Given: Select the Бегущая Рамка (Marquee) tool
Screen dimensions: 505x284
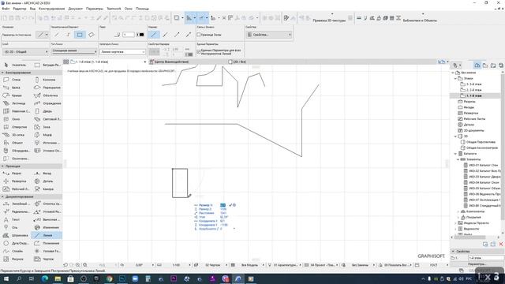Looking at the screenshot, I should click(x=47, y=65).
